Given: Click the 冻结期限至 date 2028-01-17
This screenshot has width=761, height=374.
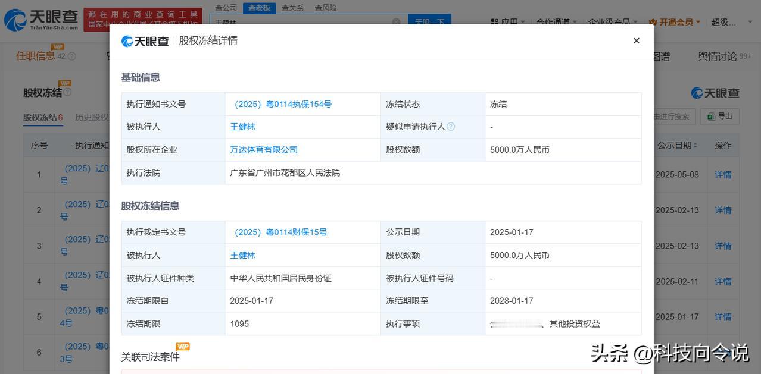Looking at the screenshot, I should (x=512, y=301).
